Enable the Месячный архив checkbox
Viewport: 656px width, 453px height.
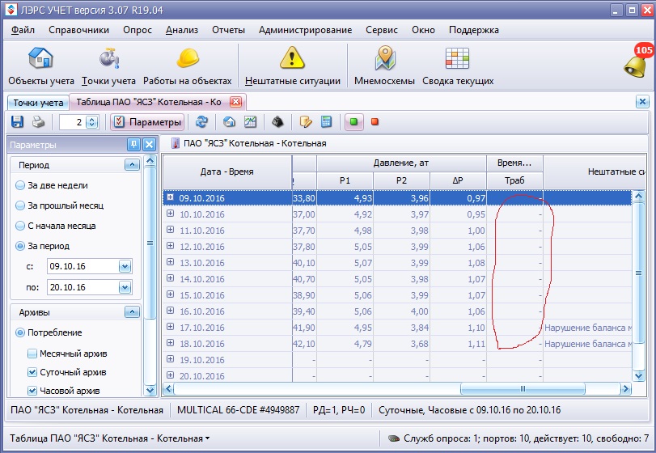(32, 354)
